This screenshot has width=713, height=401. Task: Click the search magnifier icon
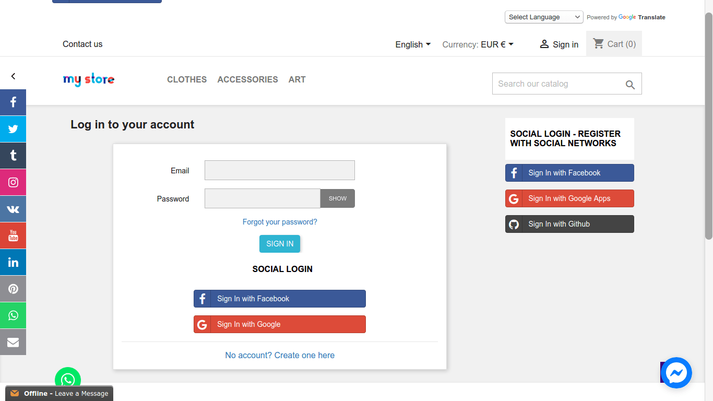[x=630, y=85]
